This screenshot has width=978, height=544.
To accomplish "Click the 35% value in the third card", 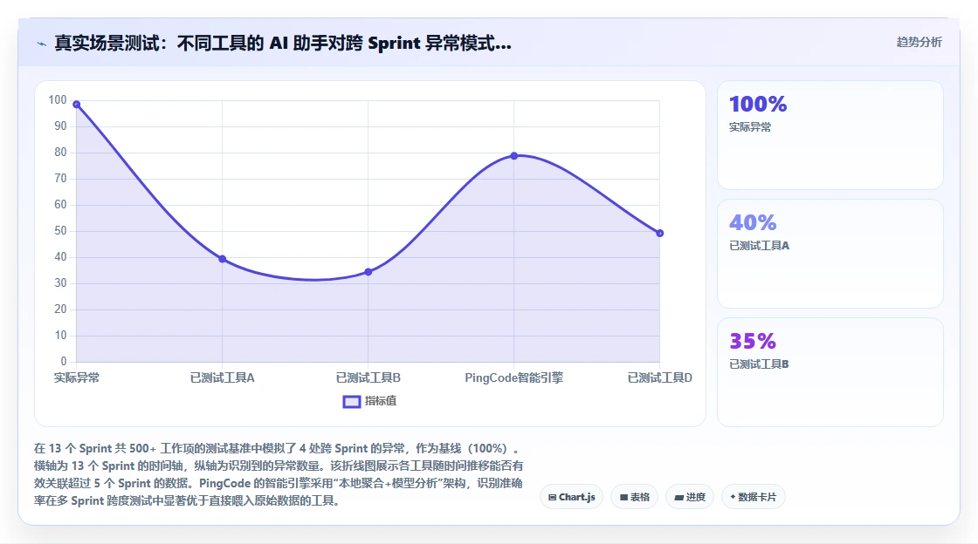I will click(x=753, y=341).
